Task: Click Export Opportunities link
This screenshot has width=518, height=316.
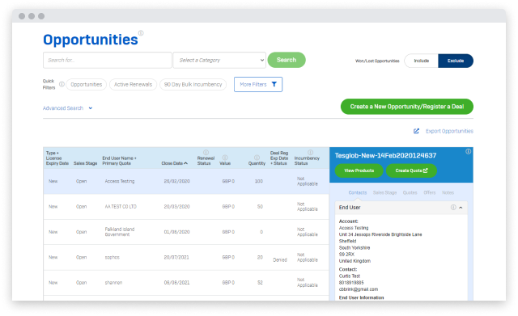Action: click(449, 131)
